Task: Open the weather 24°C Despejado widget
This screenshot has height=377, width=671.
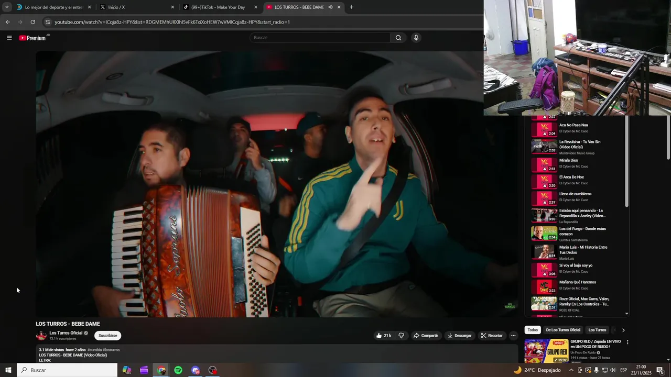Action: (537, 370)
